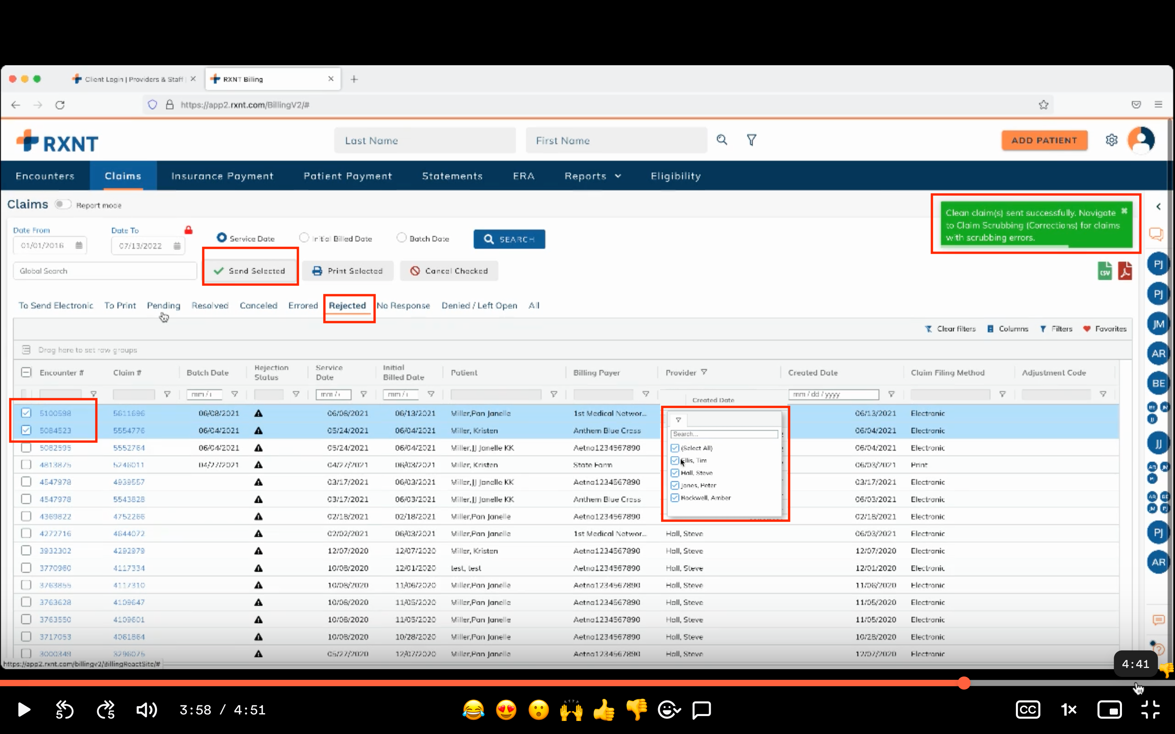The image size is (1175, 734).
Task: Open the Date From calendar picker
Action: [79, 245]
